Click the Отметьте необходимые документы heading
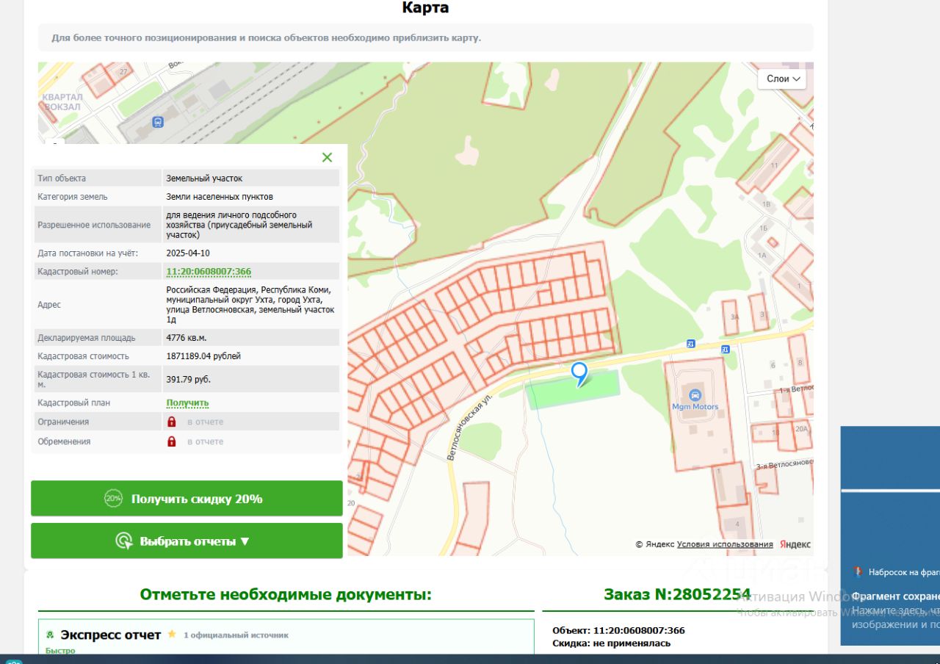This screenshot has height=664, width=940. pyautogui.click(x=286, y=594)
